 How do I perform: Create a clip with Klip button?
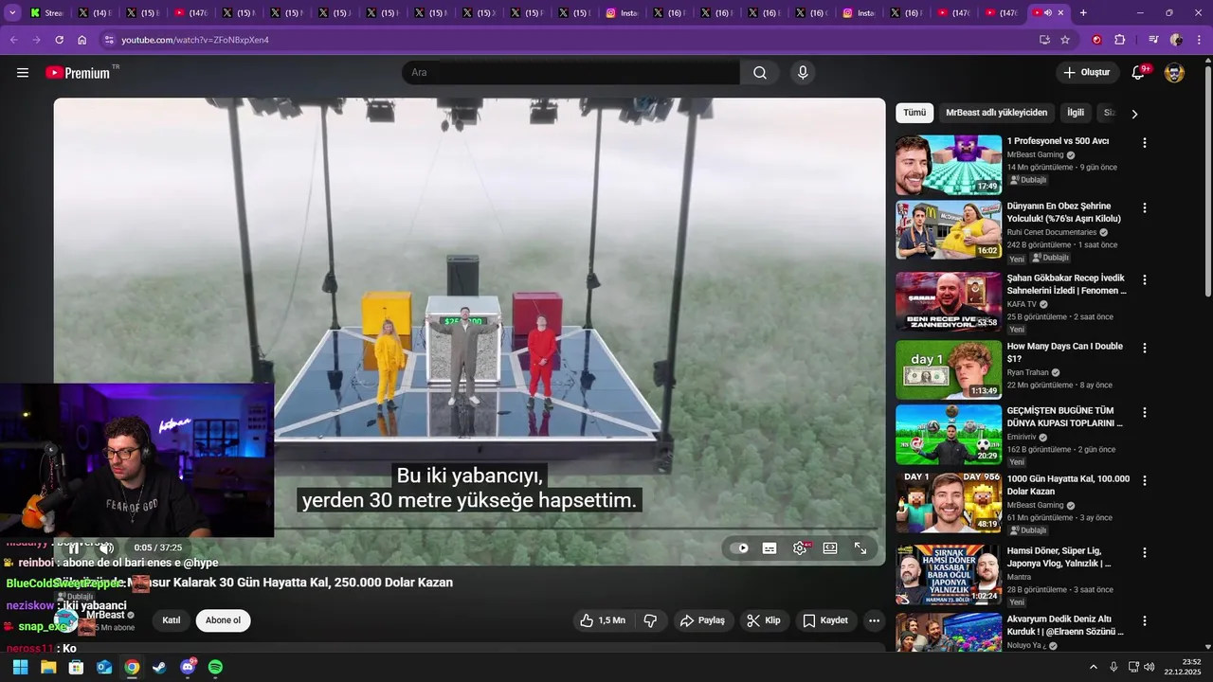763,620
